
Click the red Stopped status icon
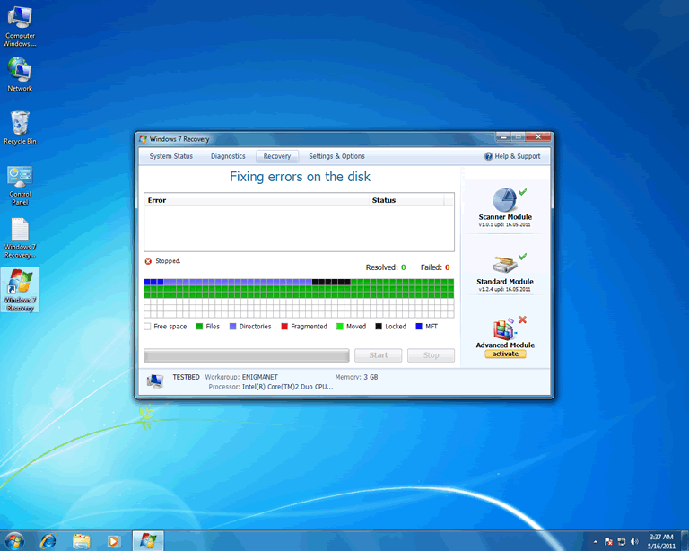pos(148,261)
